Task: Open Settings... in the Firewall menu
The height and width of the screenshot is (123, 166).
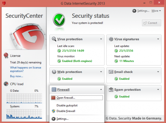Action: click(x=62, y=119)
